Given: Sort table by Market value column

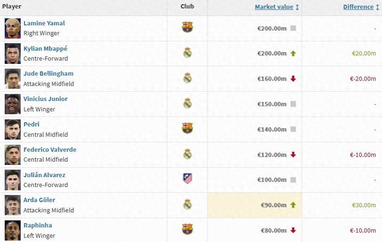Looking at the screenshot, I should [x=274, y=7].
